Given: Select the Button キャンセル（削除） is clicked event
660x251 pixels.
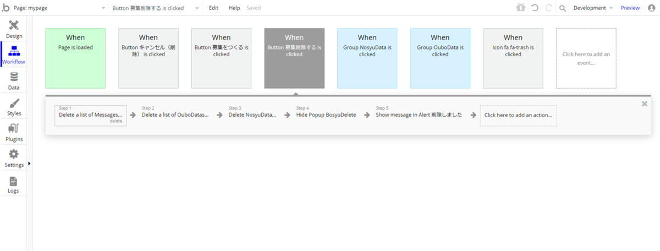Looking at the screenshot, I should tap(148, 58).
